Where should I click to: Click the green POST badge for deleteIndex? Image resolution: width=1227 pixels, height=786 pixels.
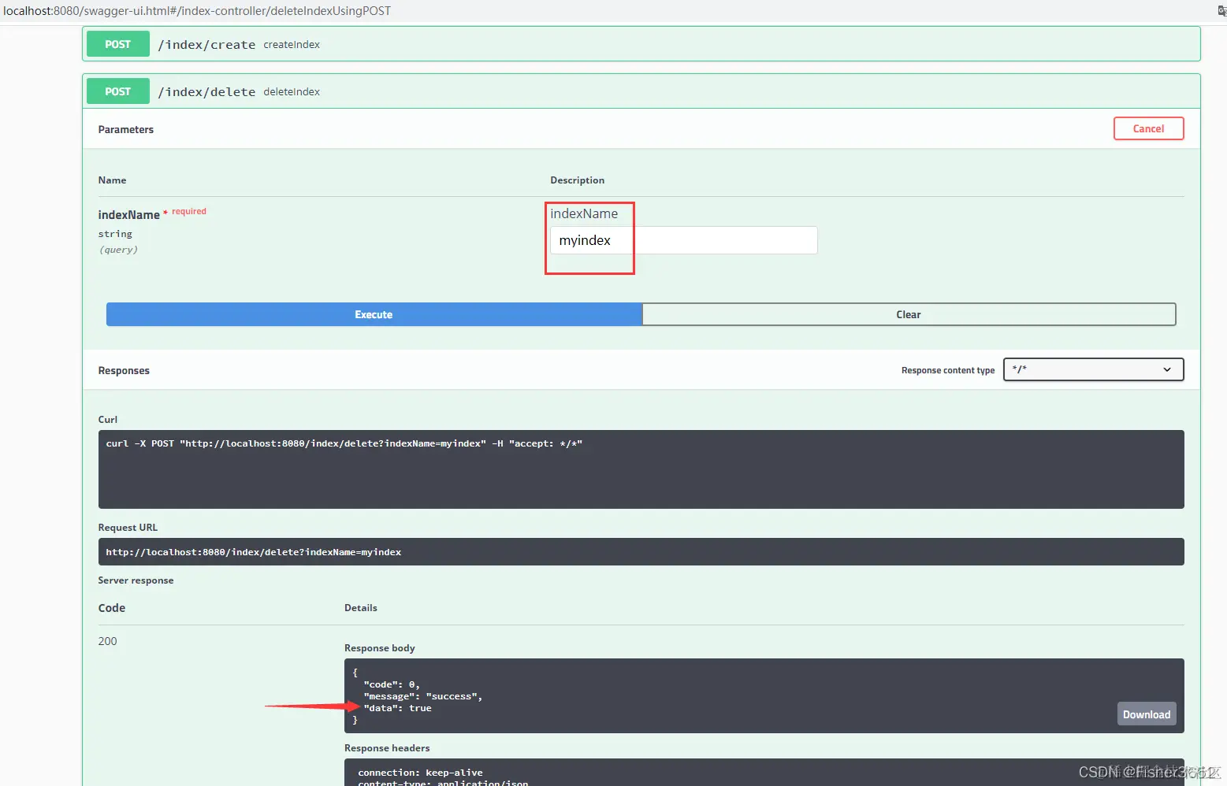click(118, 91)
